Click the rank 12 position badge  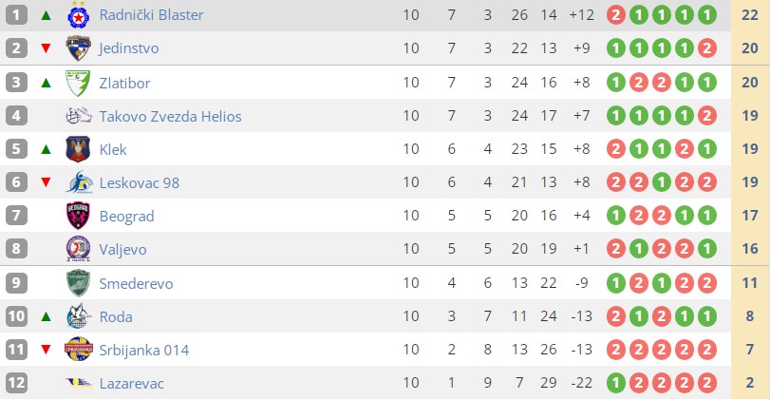[x=16, y=383]
